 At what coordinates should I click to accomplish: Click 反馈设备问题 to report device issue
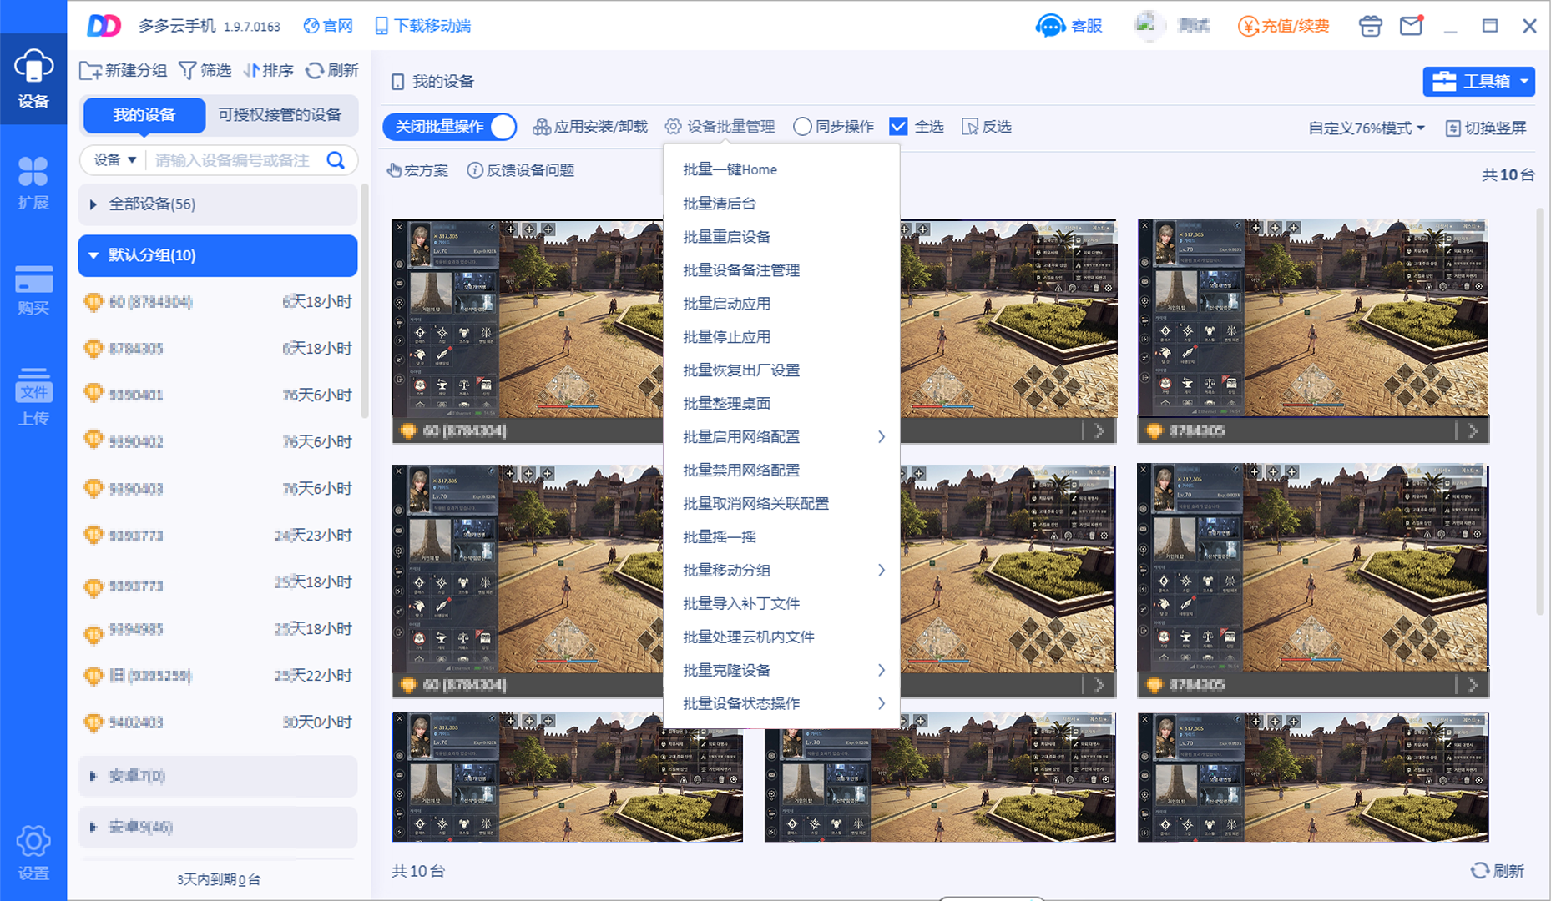[521, 170]
